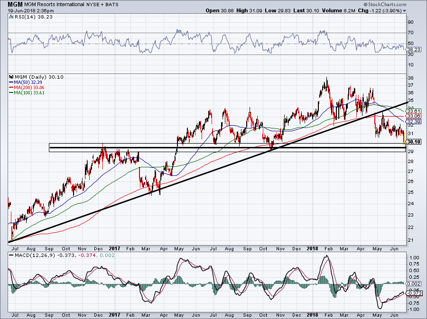Click the 0.002 histogram value in MACD legend
427x319 pixels.
click(x=107, y=255)
